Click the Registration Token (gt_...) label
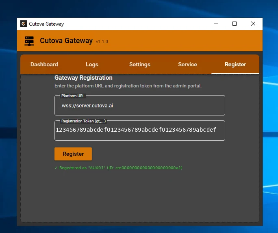278x233 pixels. pos(83,121)
